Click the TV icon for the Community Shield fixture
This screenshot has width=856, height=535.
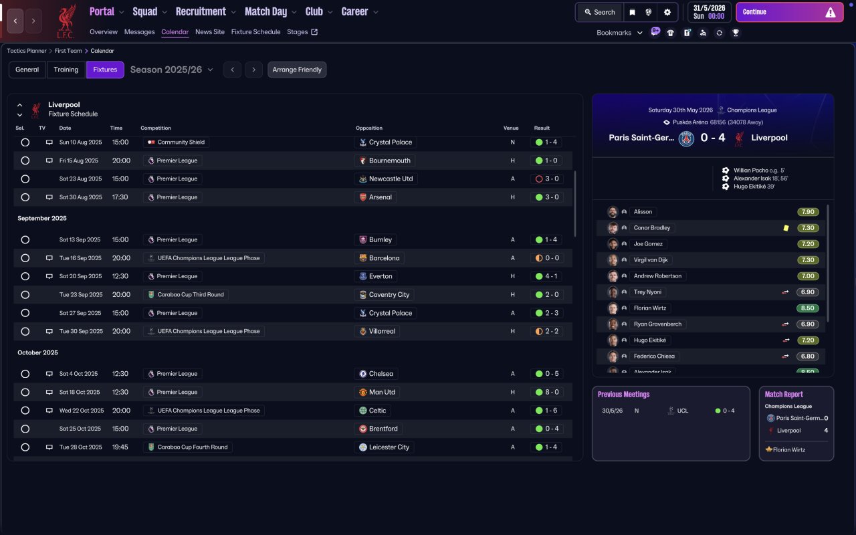coord(49,142)
